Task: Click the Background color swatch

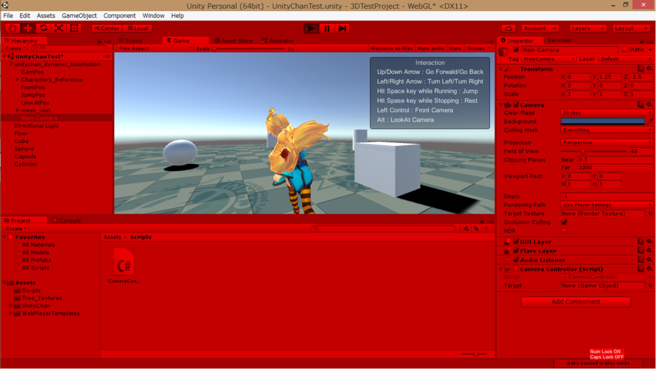Action: 603,121
